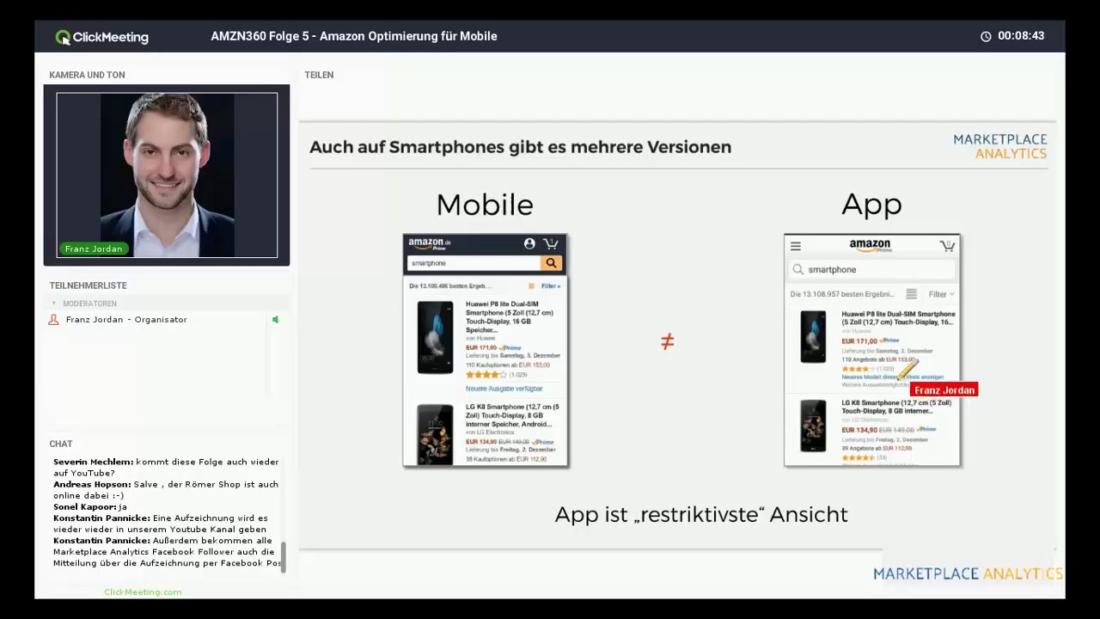1100x619 pixels.
Task: Click Severin Mechlem chat message
Action: point(166,468)
